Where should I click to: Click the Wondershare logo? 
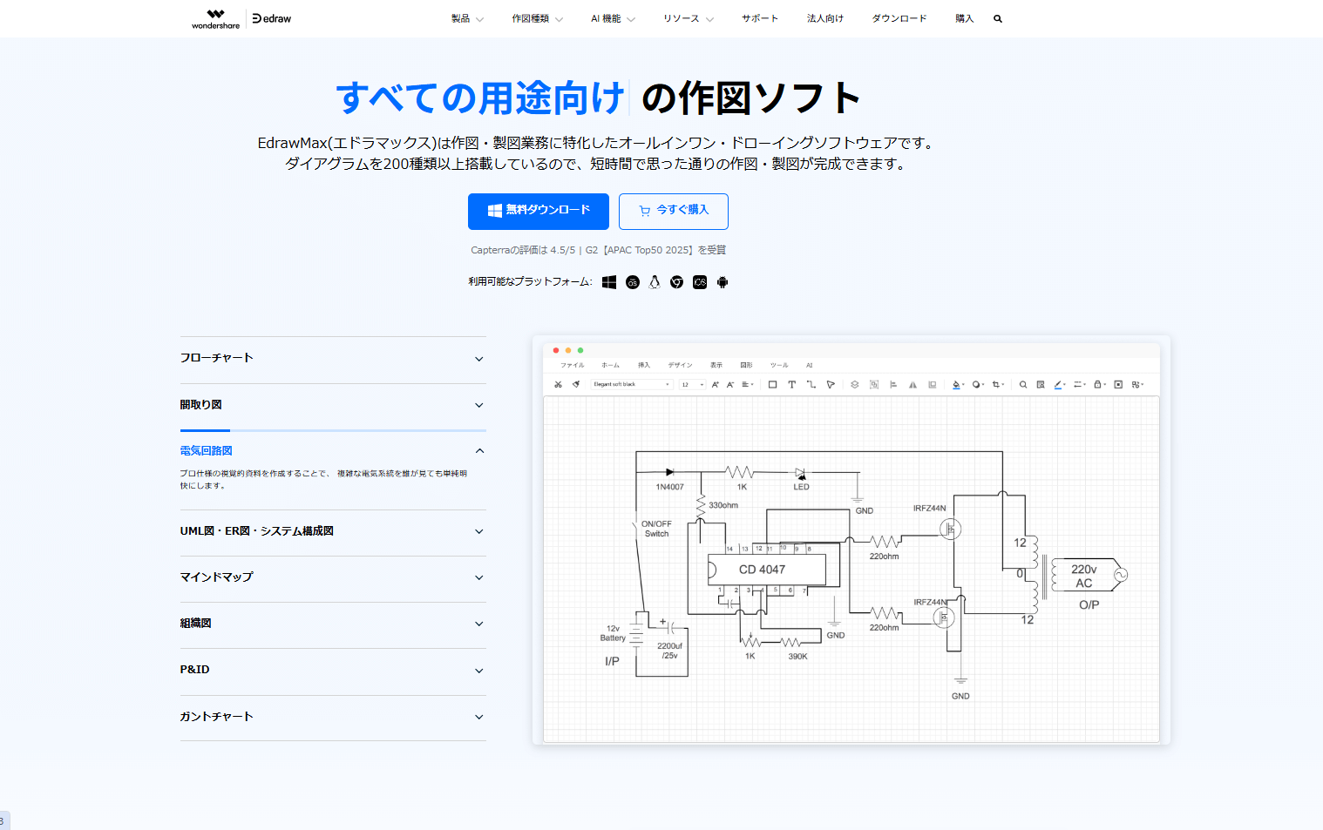click(215, 19)
